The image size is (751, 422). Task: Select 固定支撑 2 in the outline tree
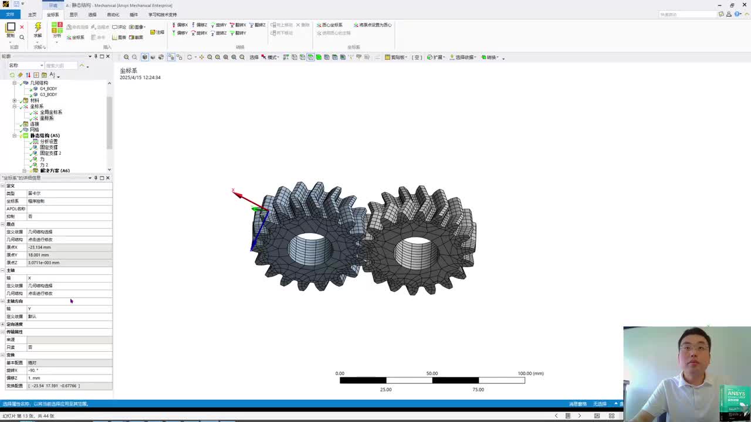[x=50, y=154]
